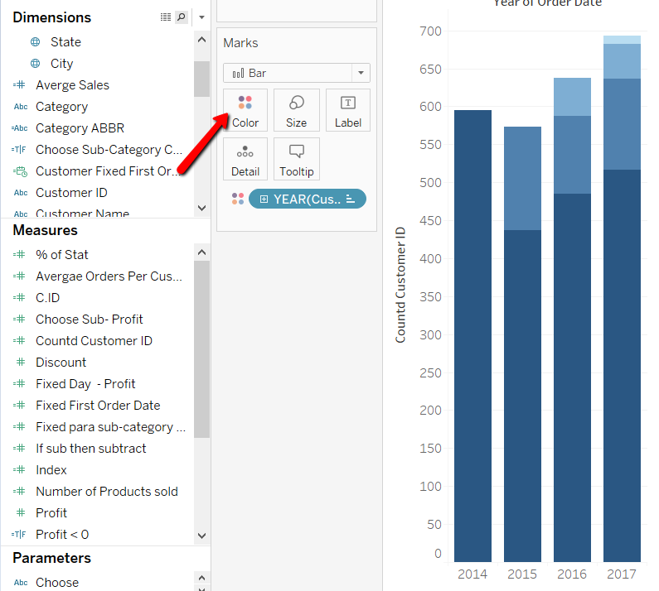Select the Customer ID dimension
The height and width of the screenshot is (591, 659).
click(71, 193)
